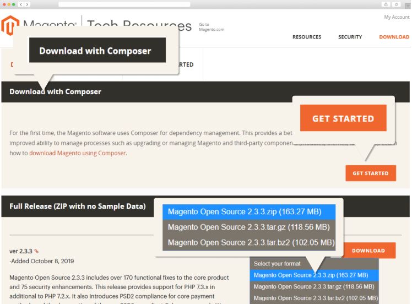
Task: Open the SECURITY menu
Action: (x=350, y=37)
